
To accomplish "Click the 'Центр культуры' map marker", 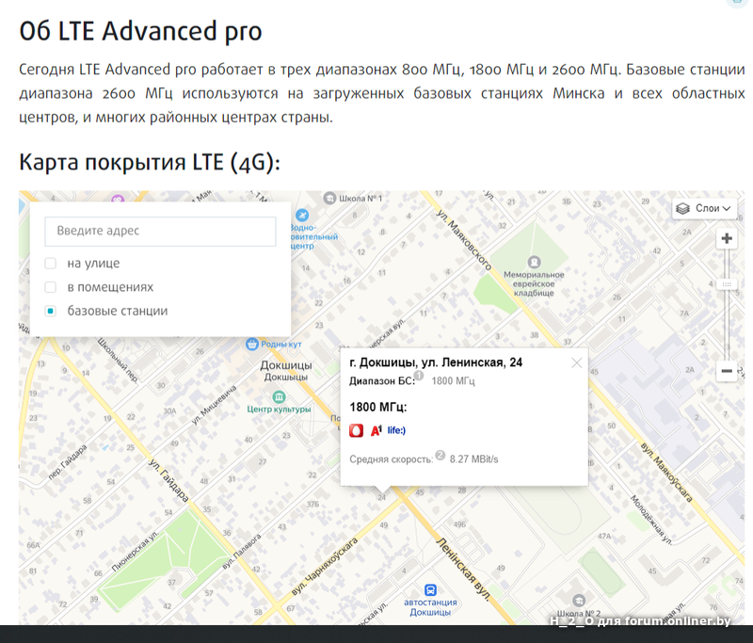I will point(279,397).
